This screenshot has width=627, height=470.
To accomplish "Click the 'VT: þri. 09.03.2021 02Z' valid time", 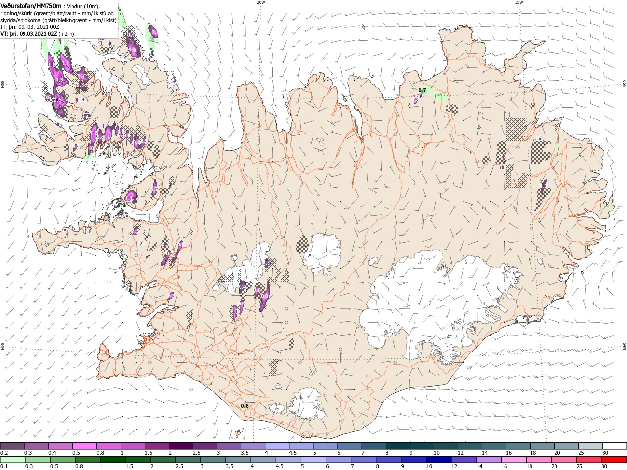I will [29, 34].
